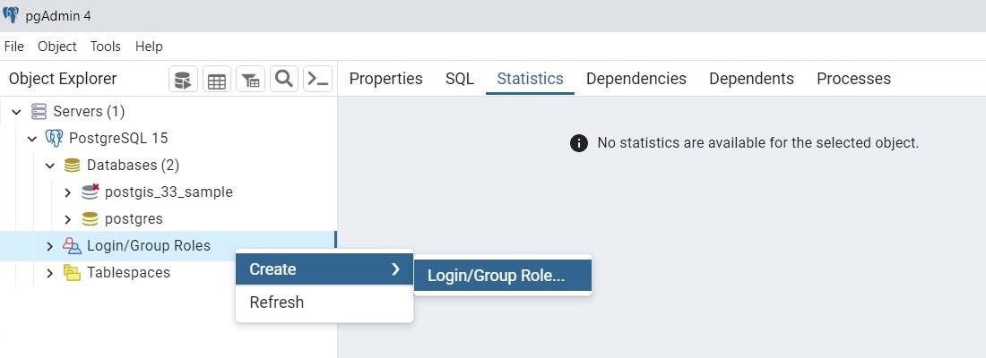Switch to the Dependents tab
Screen dimensions: 986x358
point(751,79)
